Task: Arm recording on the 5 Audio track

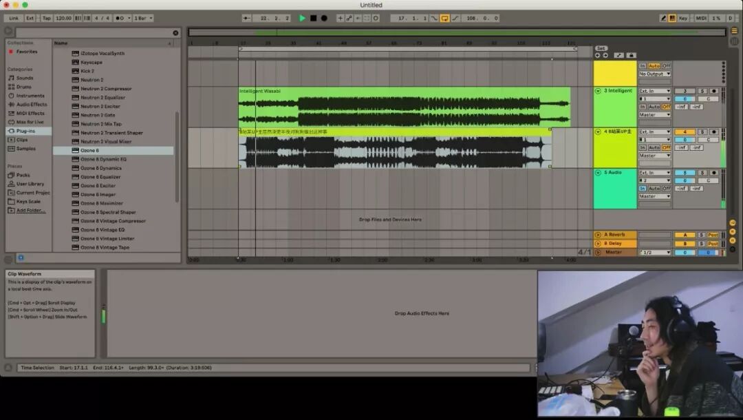Action: [713, 173]
